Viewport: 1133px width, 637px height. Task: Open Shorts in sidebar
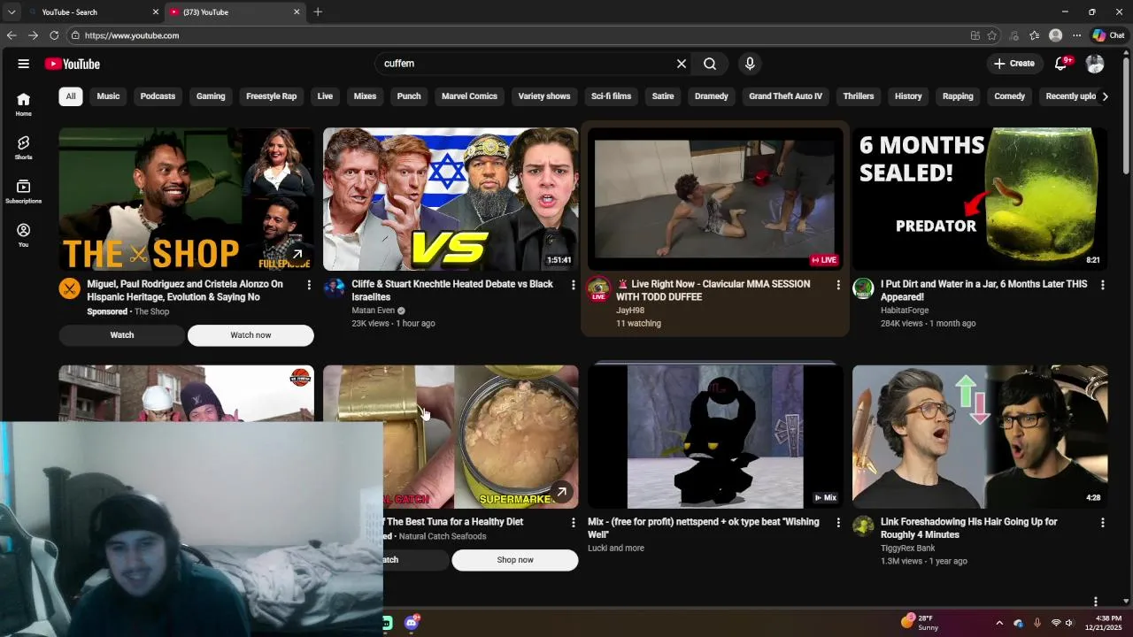click(23, 148)
